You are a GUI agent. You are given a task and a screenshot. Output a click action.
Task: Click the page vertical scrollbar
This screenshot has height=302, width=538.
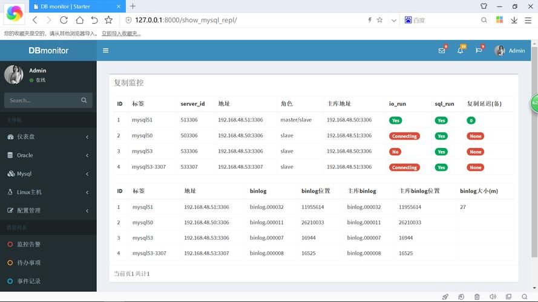click(x=534, y=152)
